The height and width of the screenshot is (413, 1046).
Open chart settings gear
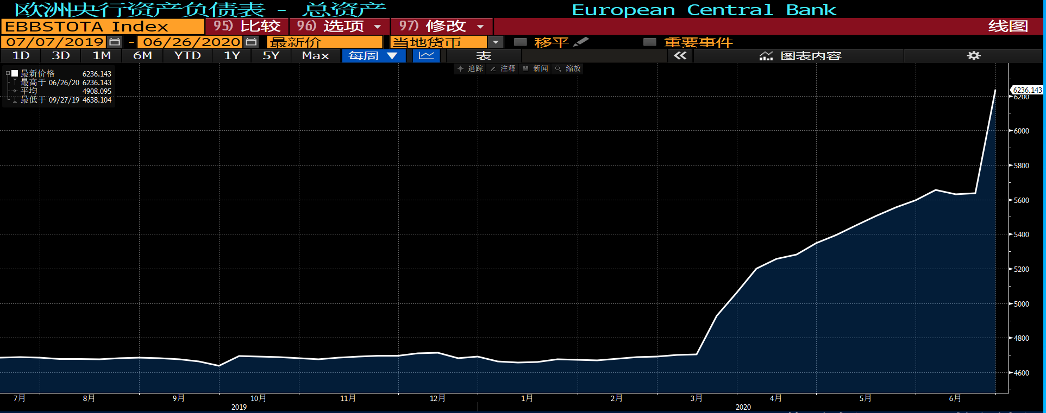[x=974, y=55]
